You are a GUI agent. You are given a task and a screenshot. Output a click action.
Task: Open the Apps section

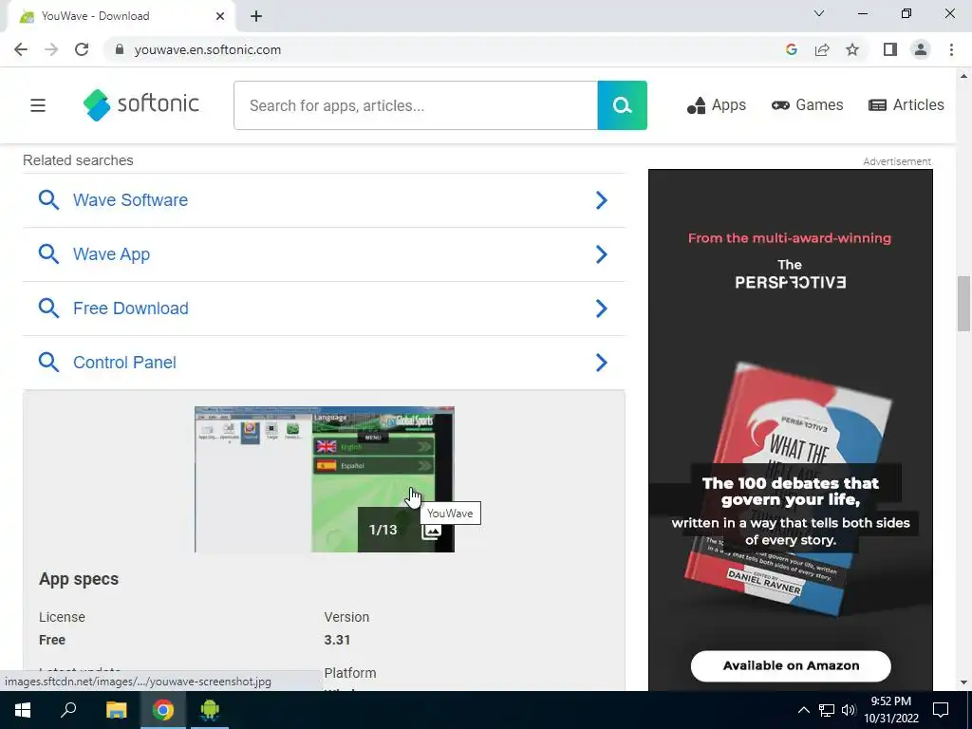(x=716, y=105)
